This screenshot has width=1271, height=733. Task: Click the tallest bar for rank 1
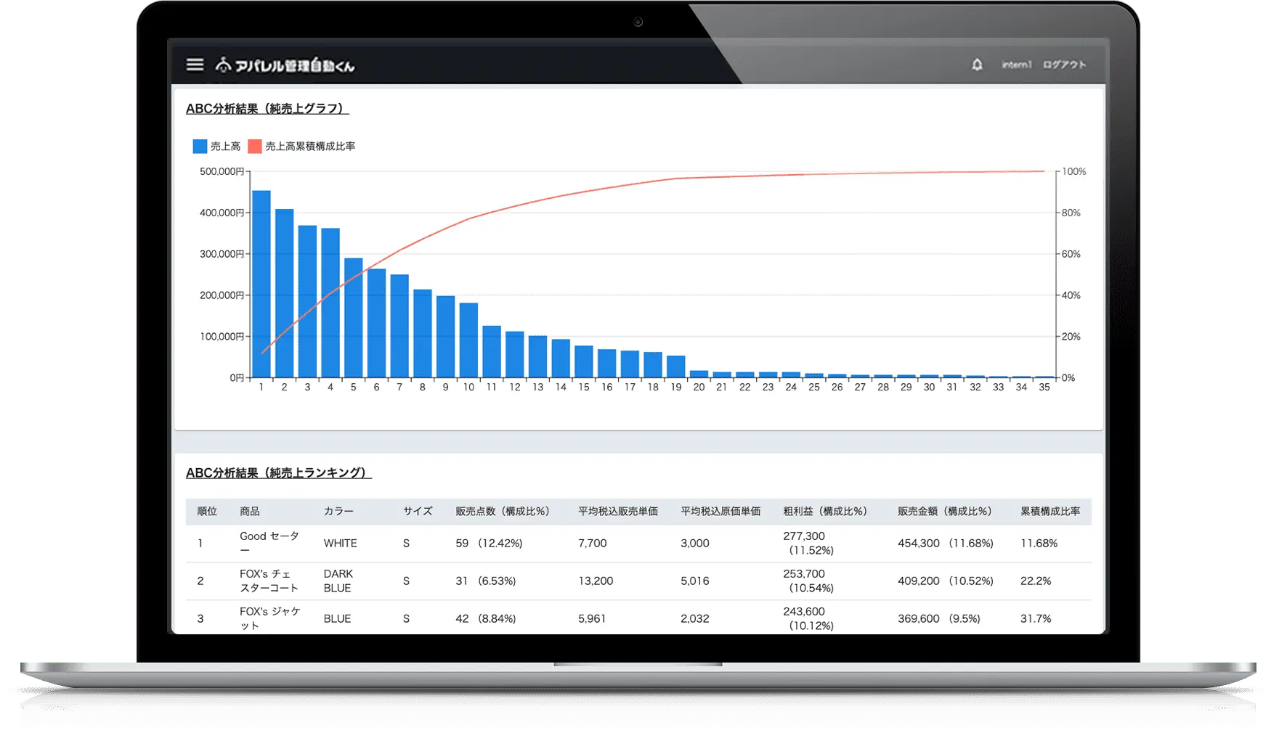tap(261, 284)
